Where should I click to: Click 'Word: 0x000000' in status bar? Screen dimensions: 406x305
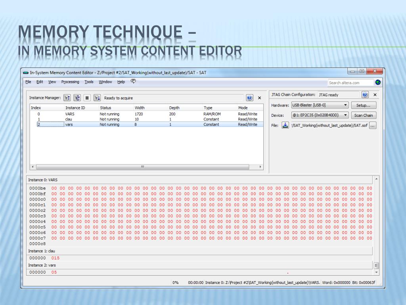pos(336,283)
